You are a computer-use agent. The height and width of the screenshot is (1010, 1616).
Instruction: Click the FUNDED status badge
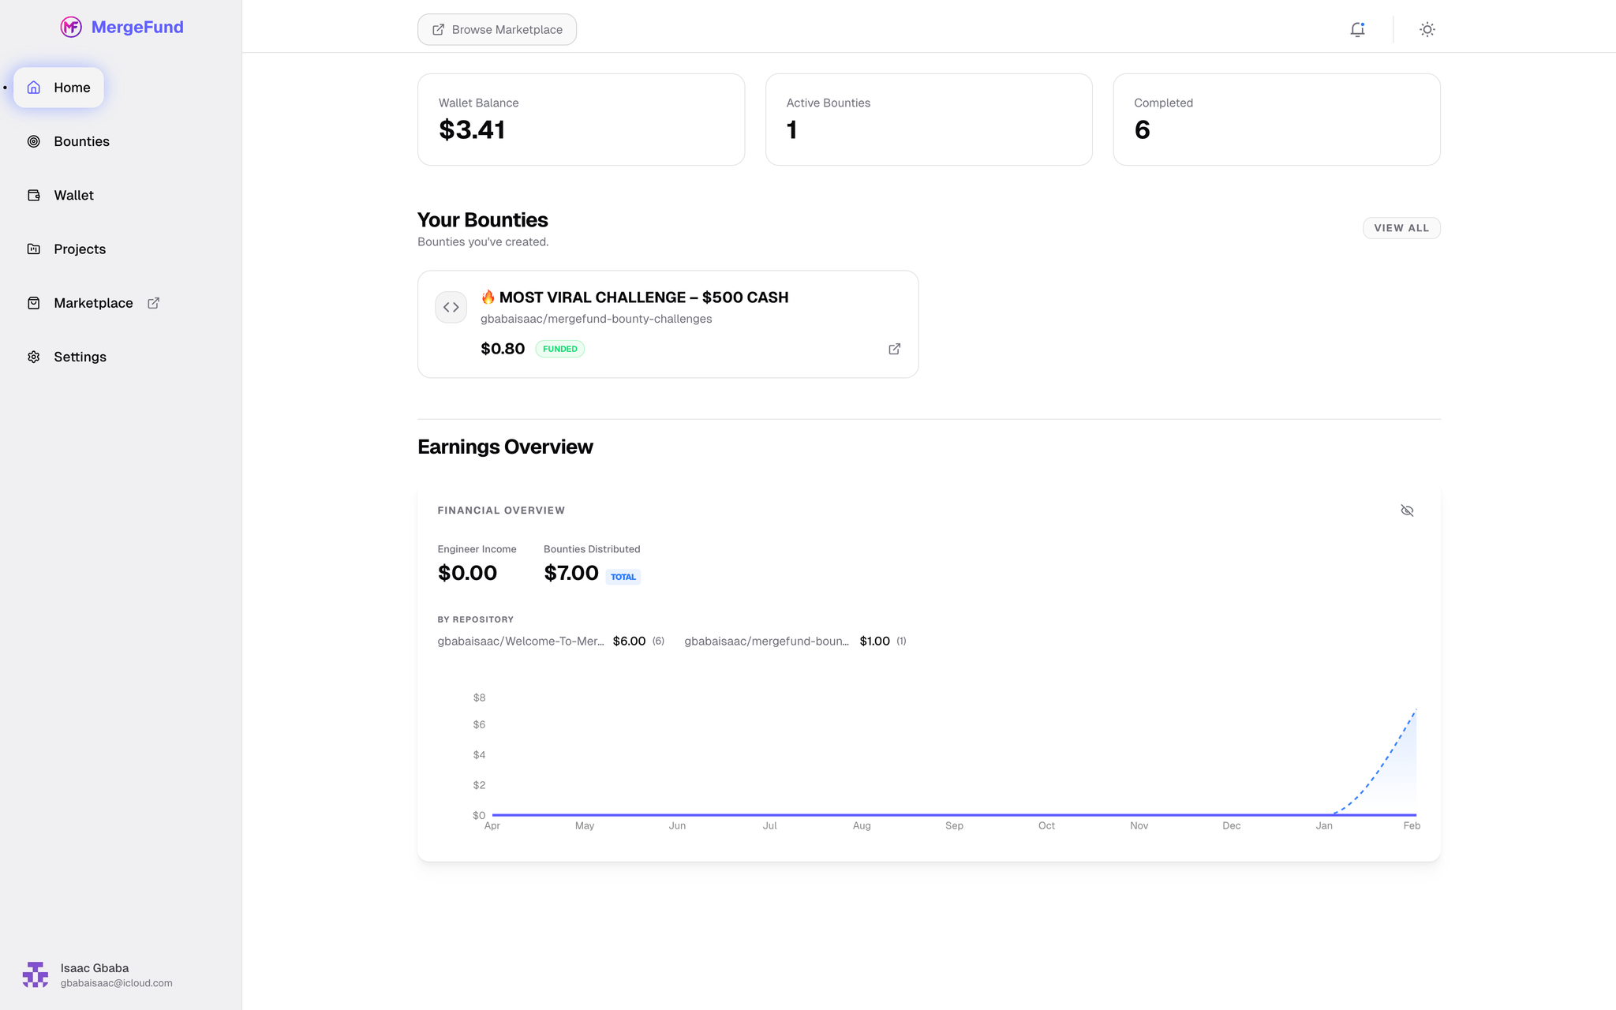pos(559,348)
